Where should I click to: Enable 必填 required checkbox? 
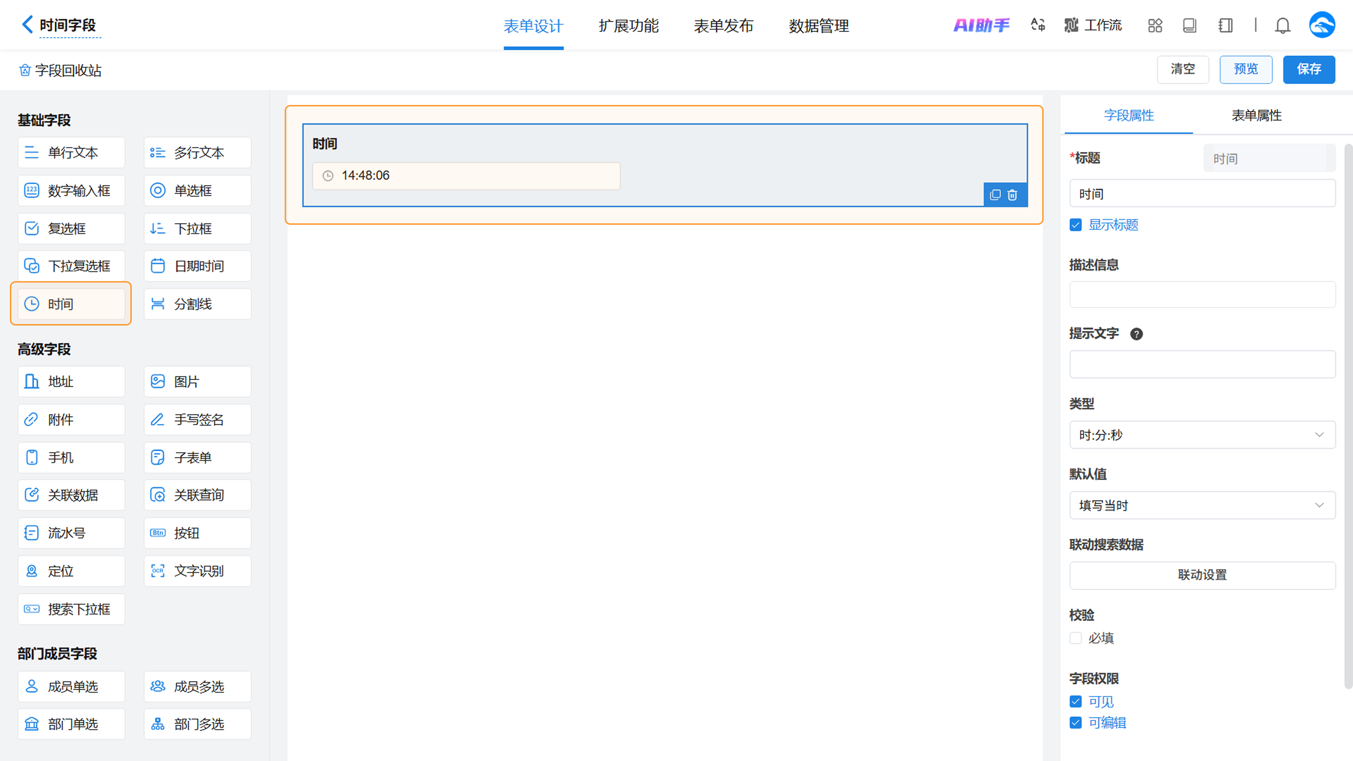(1076, 638)
